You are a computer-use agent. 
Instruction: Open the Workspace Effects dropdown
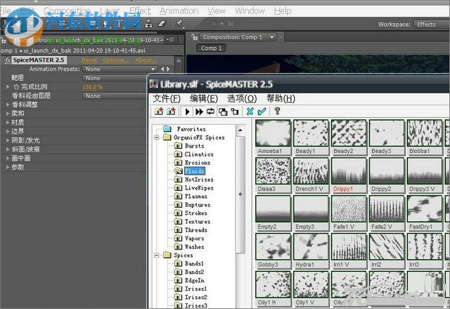431,25
